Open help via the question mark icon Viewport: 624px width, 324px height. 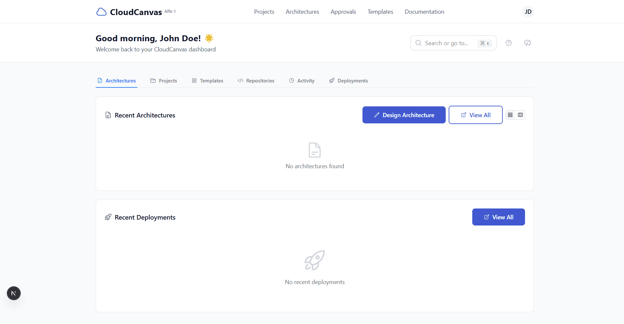pos(508,43)
